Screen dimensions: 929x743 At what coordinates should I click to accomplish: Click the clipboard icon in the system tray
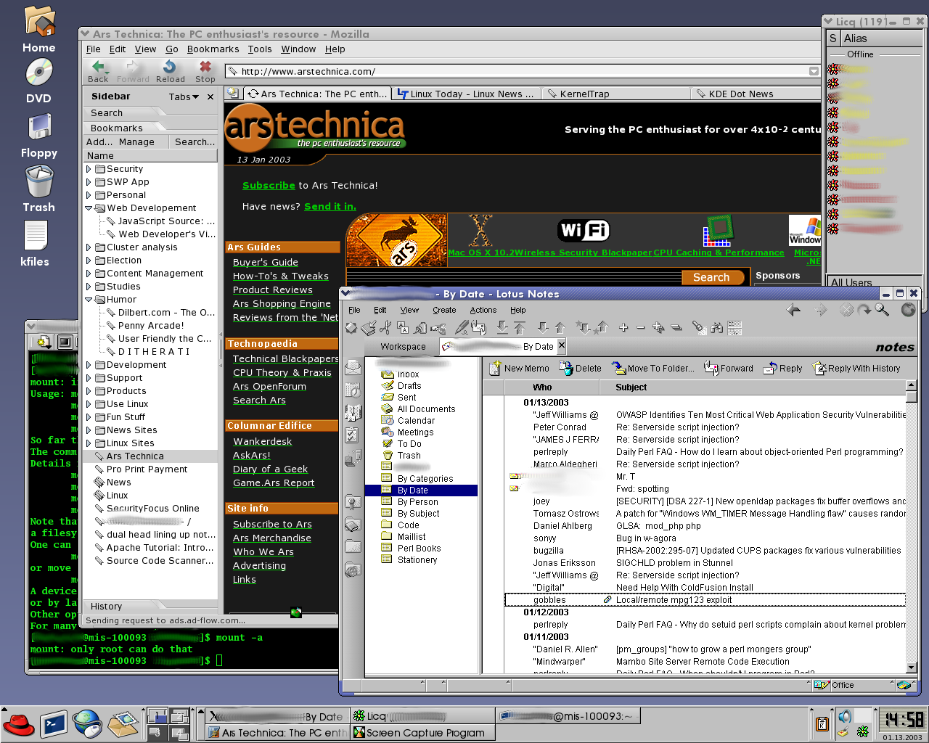point(822,723)
